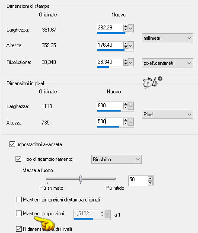Increase pixel height with up arrow
This screenshot has height=233, width=198.
coord(125,120)
